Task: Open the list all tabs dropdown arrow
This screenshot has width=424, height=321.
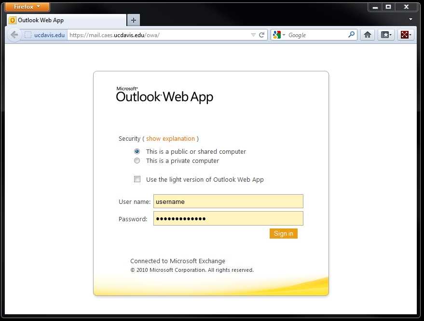Action: [x=410, y=19]
